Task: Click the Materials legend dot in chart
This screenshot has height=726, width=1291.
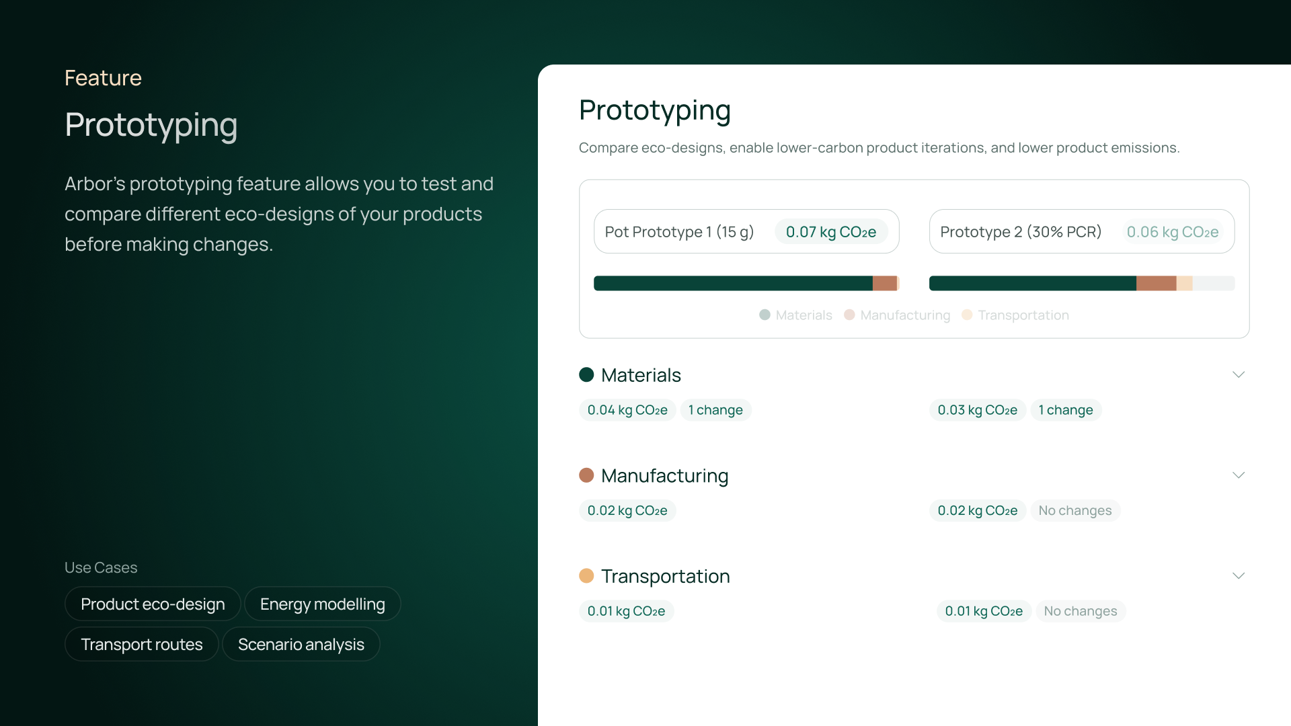Action: pos(765,315)
